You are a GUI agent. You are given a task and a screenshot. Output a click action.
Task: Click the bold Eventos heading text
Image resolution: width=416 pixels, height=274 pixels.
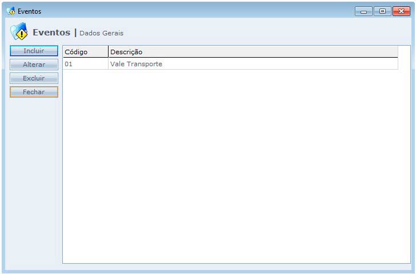[51, 33]
